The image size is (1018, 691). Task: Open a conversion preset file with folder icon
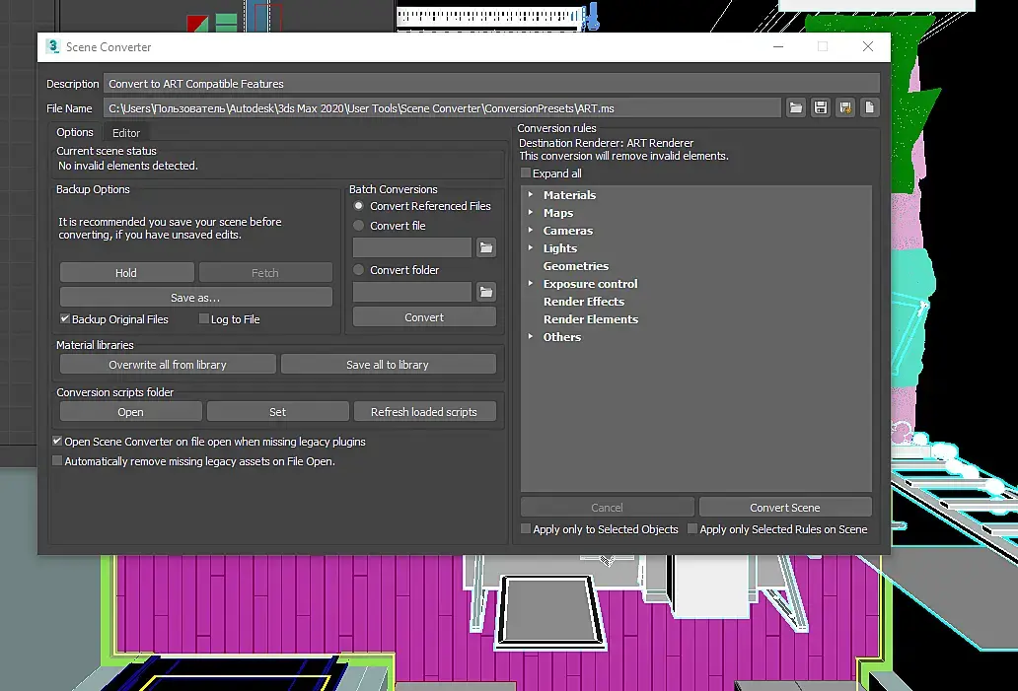796,107
